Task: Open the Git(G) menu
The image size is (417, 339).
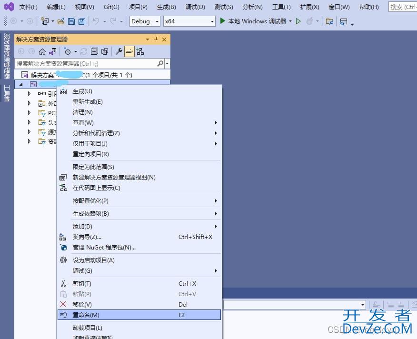Action: coord(111,7)
